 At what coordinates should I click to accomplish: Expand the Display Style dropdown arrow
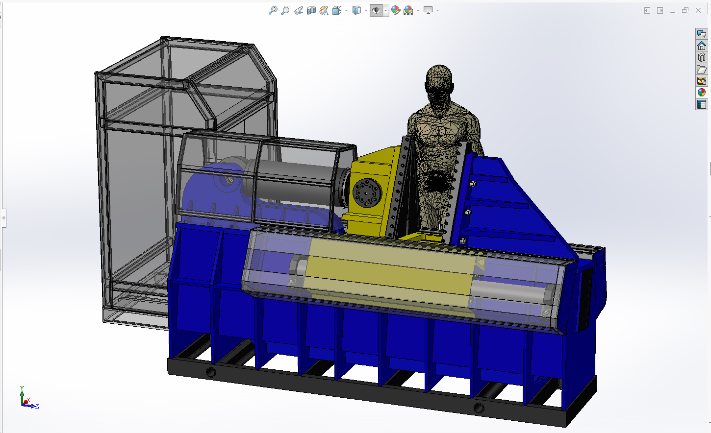point(366,10)
